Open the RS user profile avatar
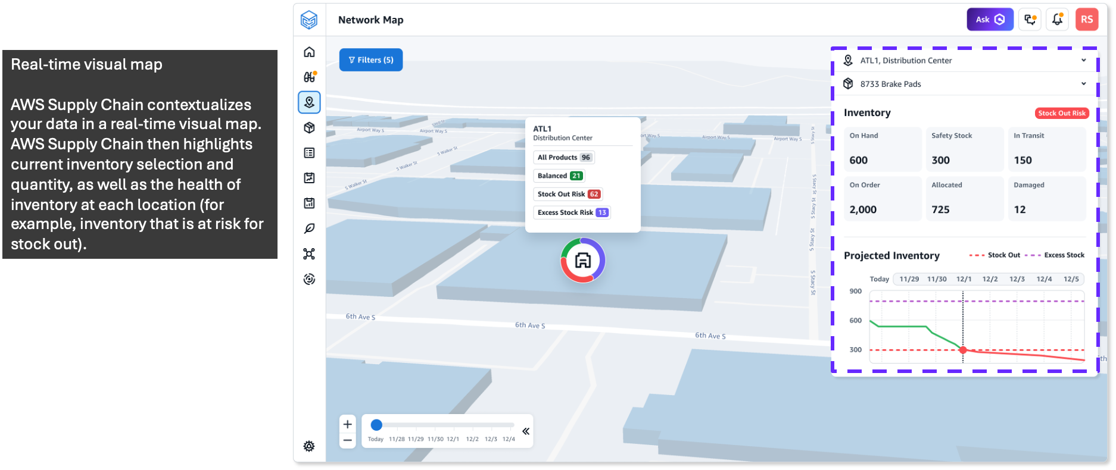This screenshot has width=1116, height=470. (x=1087, y=20)
